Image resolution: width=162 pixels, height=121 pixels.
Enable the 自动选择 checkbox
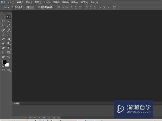12,7
